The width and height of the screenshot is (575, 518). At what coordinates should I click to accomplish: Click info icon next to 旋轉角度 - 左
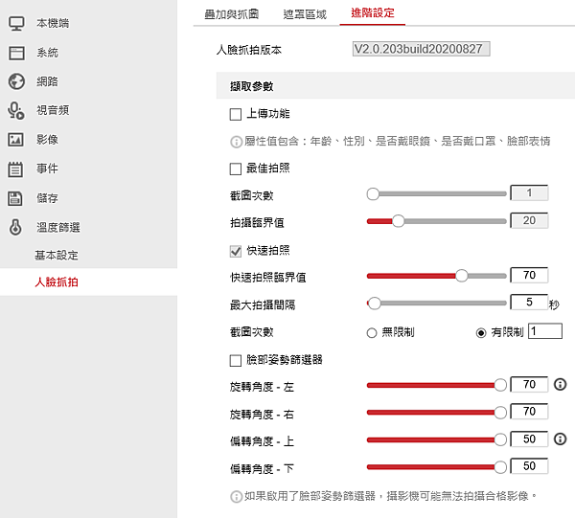[x=560, y=384]
